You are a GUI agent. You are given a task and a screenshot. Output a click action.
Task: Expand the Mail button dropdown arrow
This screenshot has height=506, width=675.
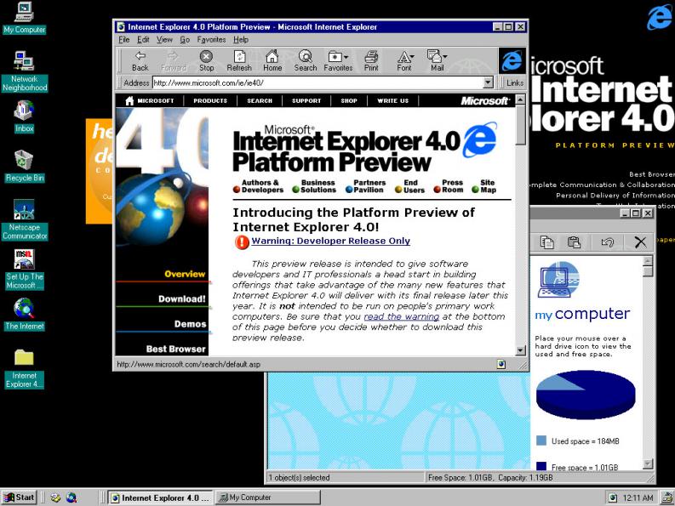click(x=445, y=57)
